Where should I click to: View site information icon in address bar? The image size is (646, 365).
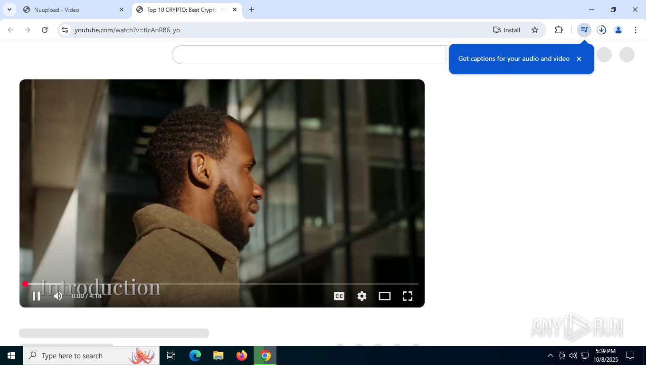pos(65,30)
